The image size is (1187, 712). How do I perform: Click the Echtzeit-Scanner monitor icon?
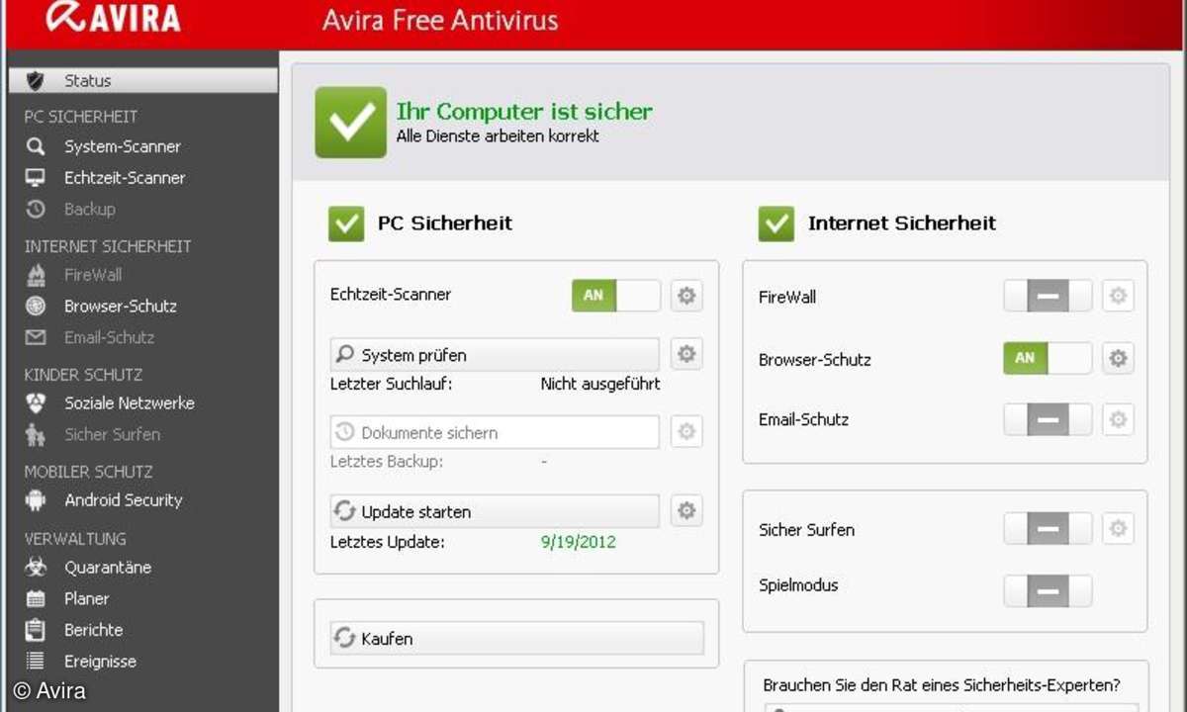(x=36, y=178)
